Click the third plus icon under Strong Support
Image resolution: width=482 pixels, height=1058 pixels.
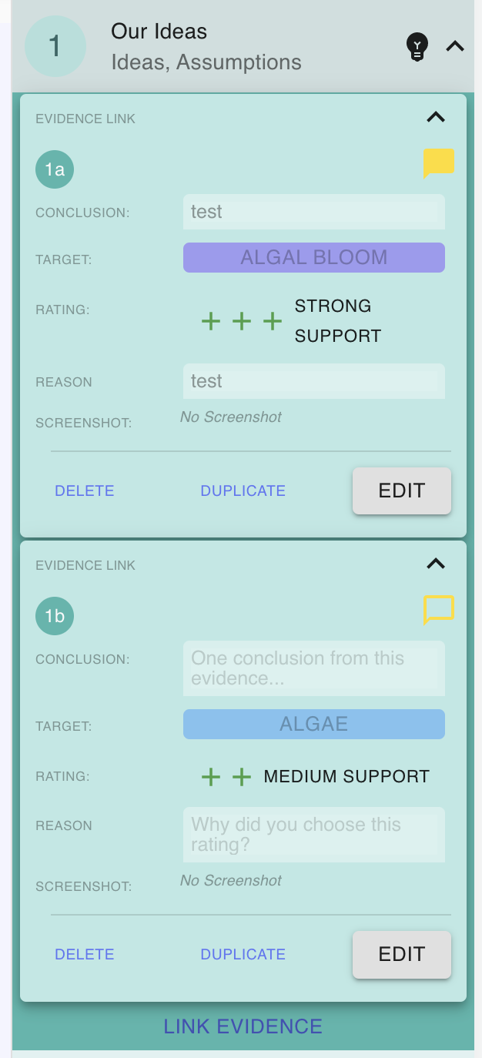click(x=272, y=321)
